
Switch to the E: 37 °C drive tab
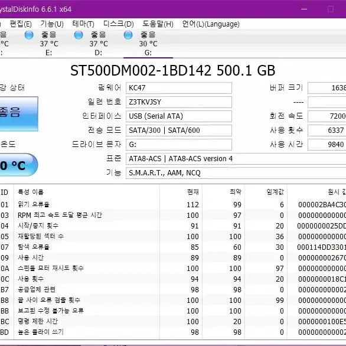(x=49, y=43)
